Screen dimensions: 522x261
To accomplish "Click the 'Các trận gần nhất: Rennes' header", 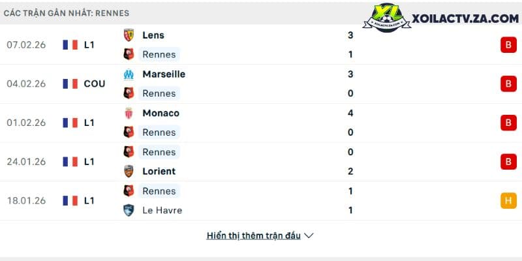I will (67, 13).
